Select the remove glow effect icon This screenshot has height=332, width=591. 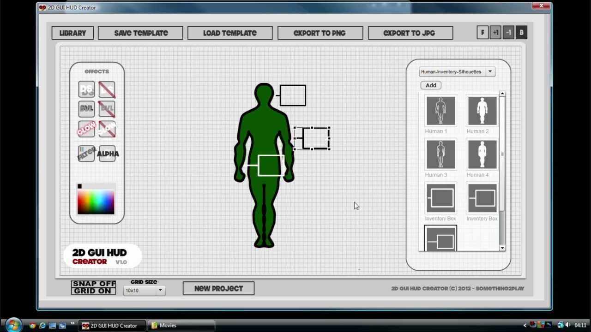pyautogui.click(x=107, y=129)
